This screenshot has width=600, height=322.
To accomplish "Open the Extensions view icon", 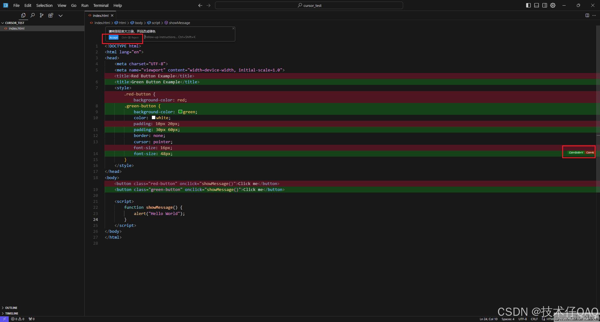I will 51,15.
